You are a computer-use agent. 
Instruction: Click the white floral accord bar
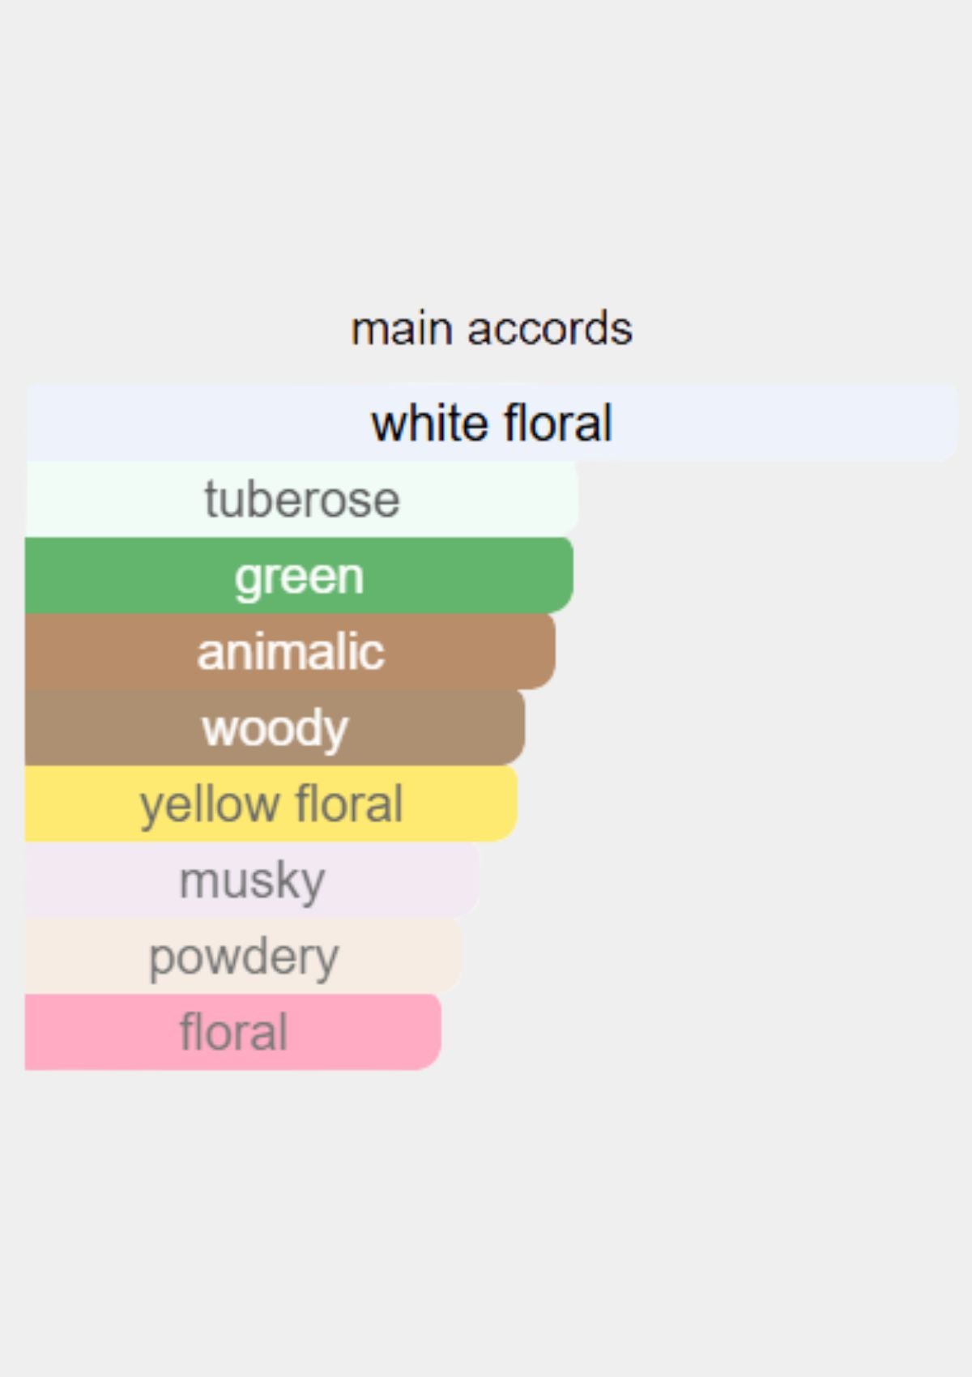[x=492, y=423]
